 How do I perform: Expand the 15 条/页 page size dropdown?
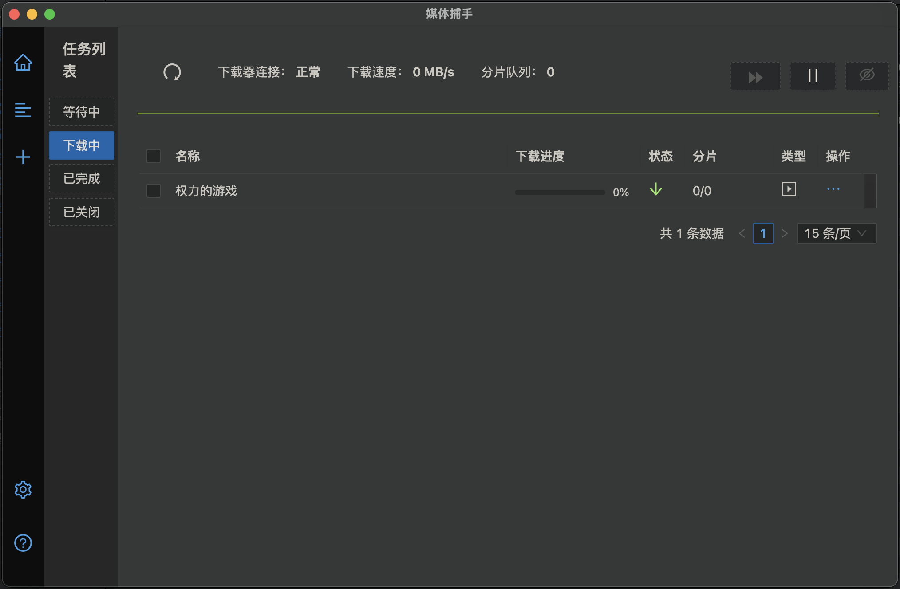[x=836, y=233]
